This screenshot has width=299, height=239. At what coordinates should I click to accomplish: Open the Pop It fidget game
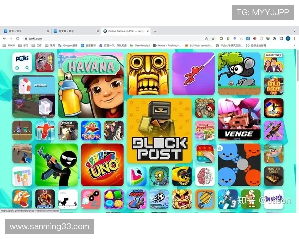tap(205, 154)
